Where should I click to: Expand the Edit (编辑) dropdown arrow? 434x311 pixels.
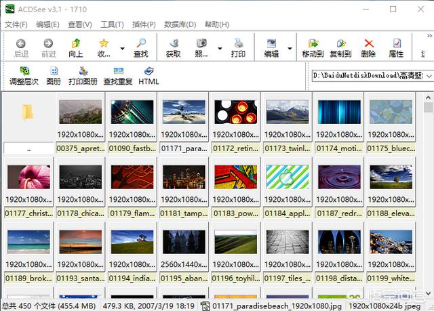pyautogui.click(x=290, y=49)
